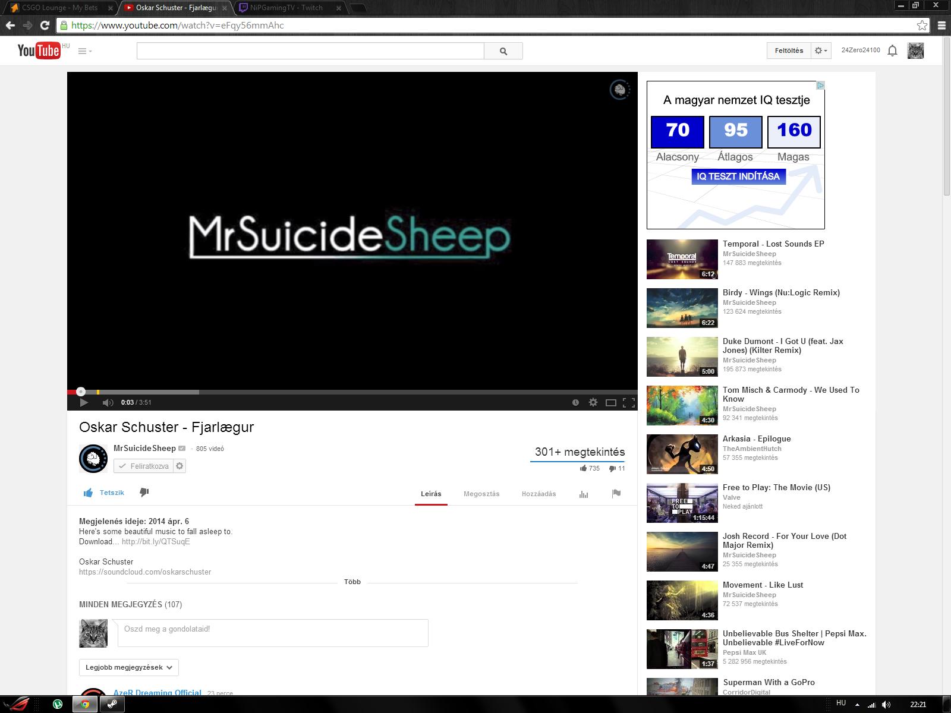
Task: Open Arkasia - Epilogue thumbnail
Action: click(x=682, y=454)
